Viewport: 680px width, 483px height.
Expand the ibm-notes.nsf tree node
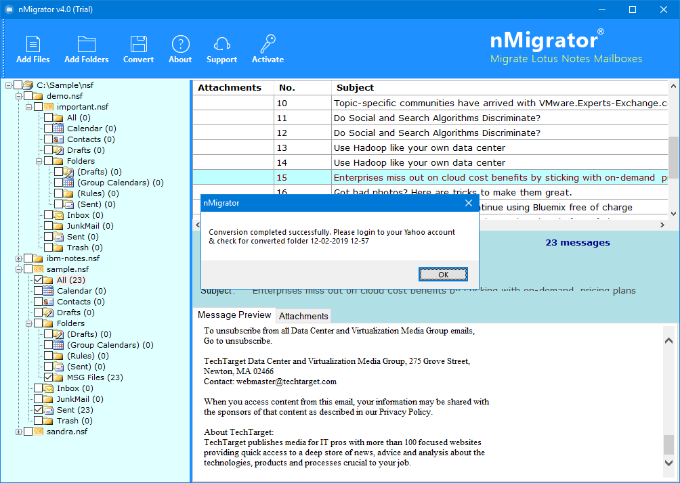click(x=19, y=258)
